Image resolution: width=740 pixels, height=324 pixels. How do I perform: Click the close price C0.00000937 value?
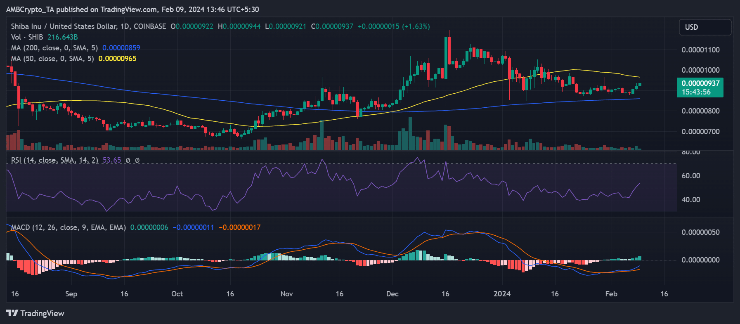click(x=332, y=26)
